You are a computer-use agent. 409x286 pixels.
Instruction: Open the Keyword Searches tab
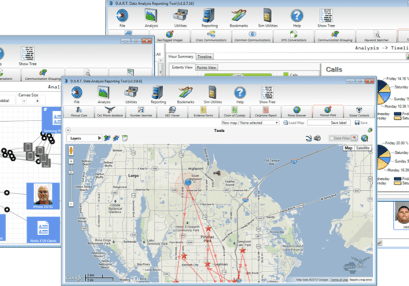coord(376,36)
